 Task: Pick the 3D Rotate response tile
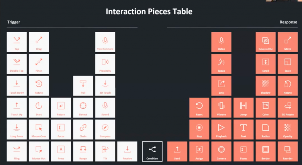click(x=288, y=108)
